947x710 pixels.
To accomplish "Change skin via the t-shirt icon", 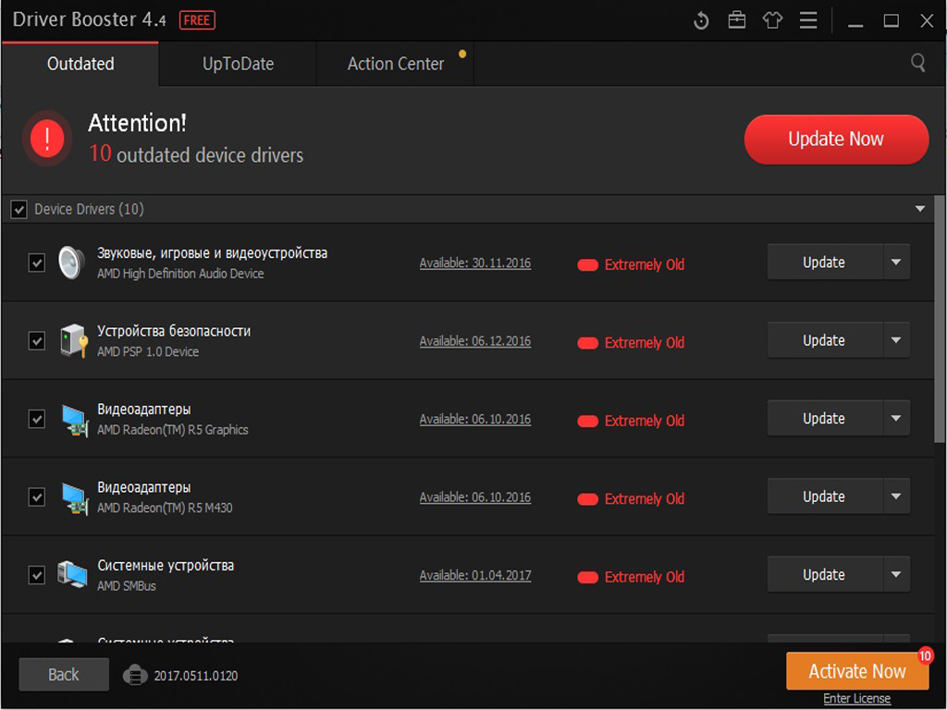I will click(772, 19).
